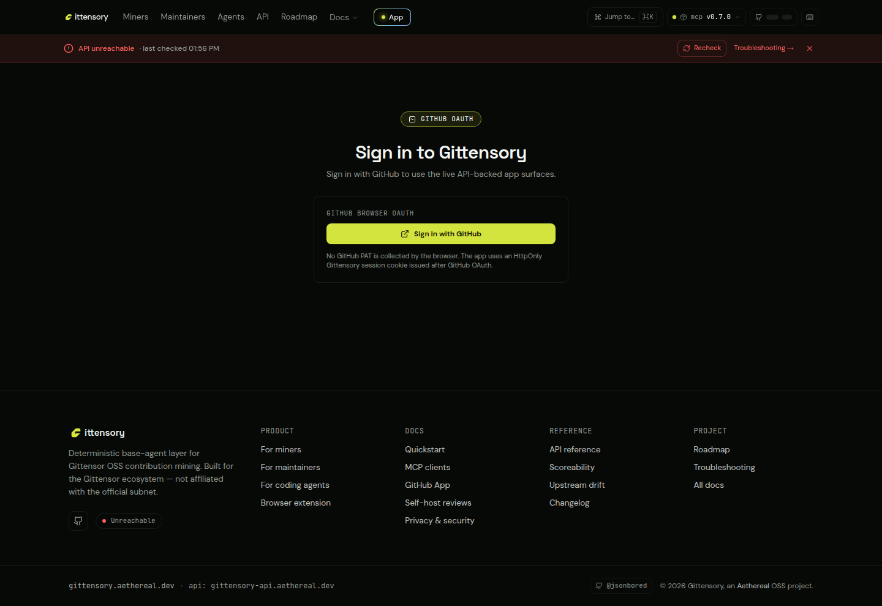The width and height of the screenshot is (882, 606).
Task: Open the Roadmap link in the footer
Action: 712,450
